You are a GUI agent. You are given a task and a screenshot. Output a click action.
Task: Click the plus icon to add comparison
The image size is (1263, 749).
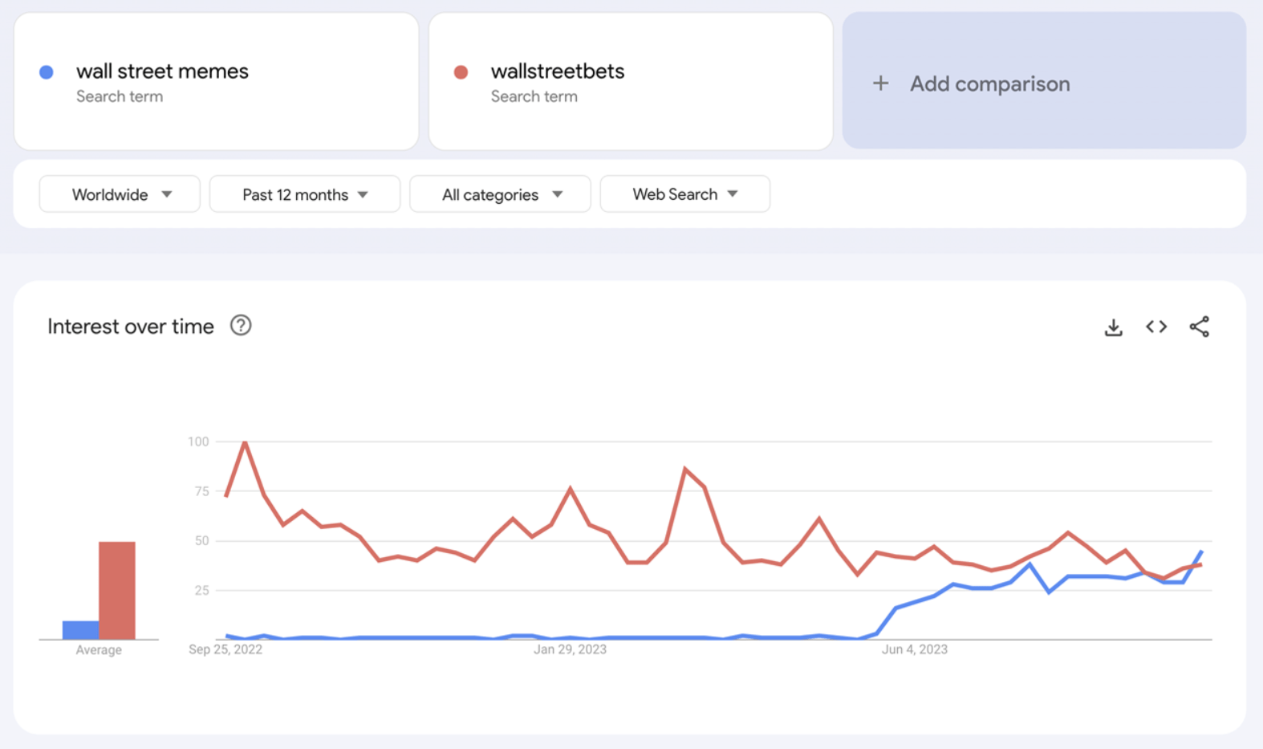click(x=880, y=83)
